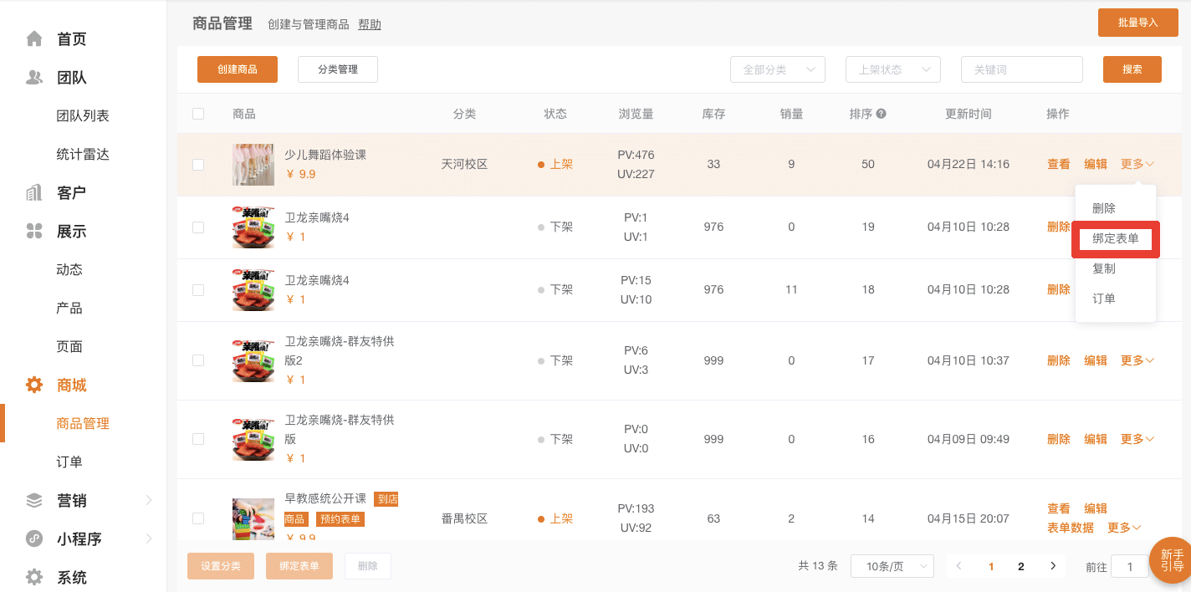Click the Mini Program icon in sidebar
The width and height of the screenshot is (1191, 592).
point(34,539)
